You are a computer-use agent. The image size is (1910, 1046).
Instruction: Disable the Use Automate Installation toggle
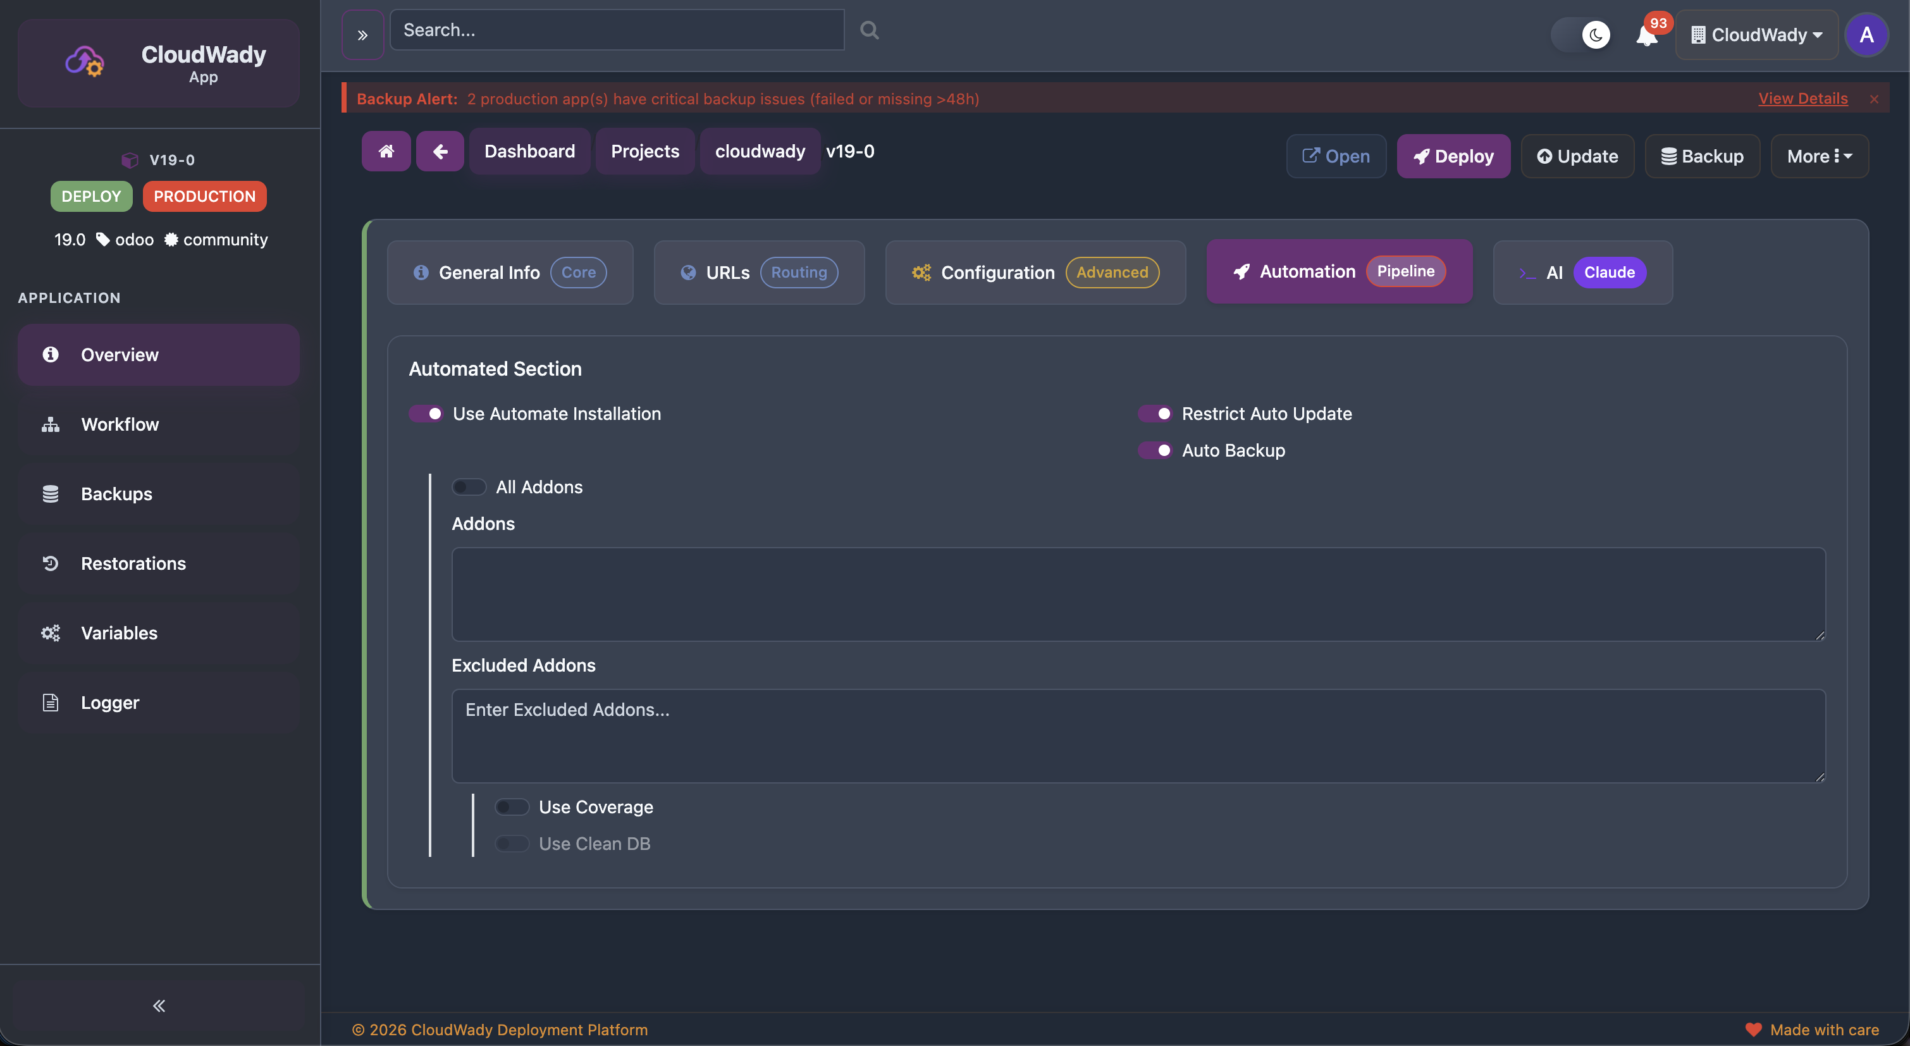pos(426,414)
